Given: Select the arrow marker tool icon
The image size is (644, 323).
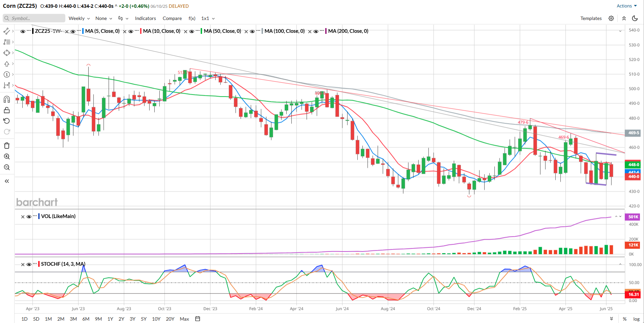Looking at the screenshot, I should point(6,64).
